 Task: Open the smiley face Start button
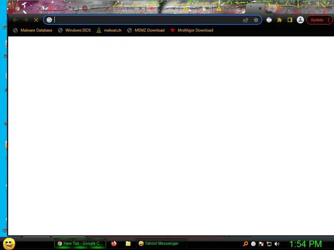[x=9, y=243]
